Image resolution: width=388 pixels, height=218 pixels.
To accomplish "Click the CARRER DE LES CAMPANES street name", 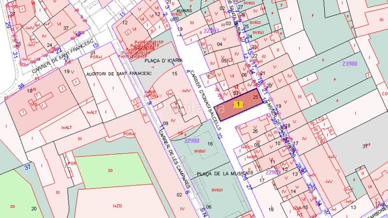I will [175, 159].
